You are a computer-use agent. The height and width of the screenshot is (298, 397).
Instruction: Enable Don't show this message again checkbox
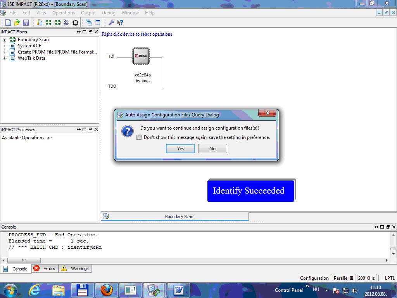tap(139, 137)
